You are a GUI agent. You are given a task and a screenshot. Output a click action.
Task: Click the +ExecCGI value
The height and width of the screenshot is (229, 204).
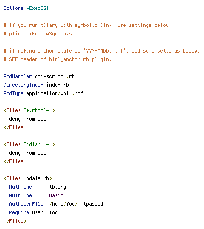pos(37,8)
